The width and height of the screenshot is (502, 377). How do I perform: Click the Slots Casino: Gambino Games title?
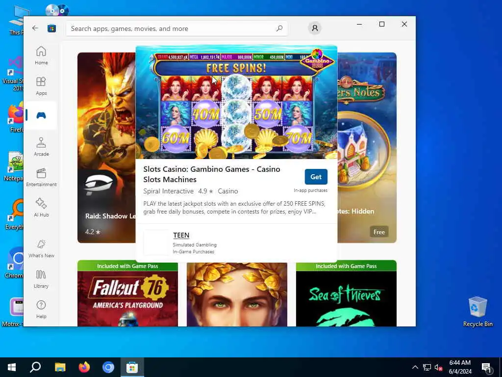pyautogui.click(x=212, y=174)
